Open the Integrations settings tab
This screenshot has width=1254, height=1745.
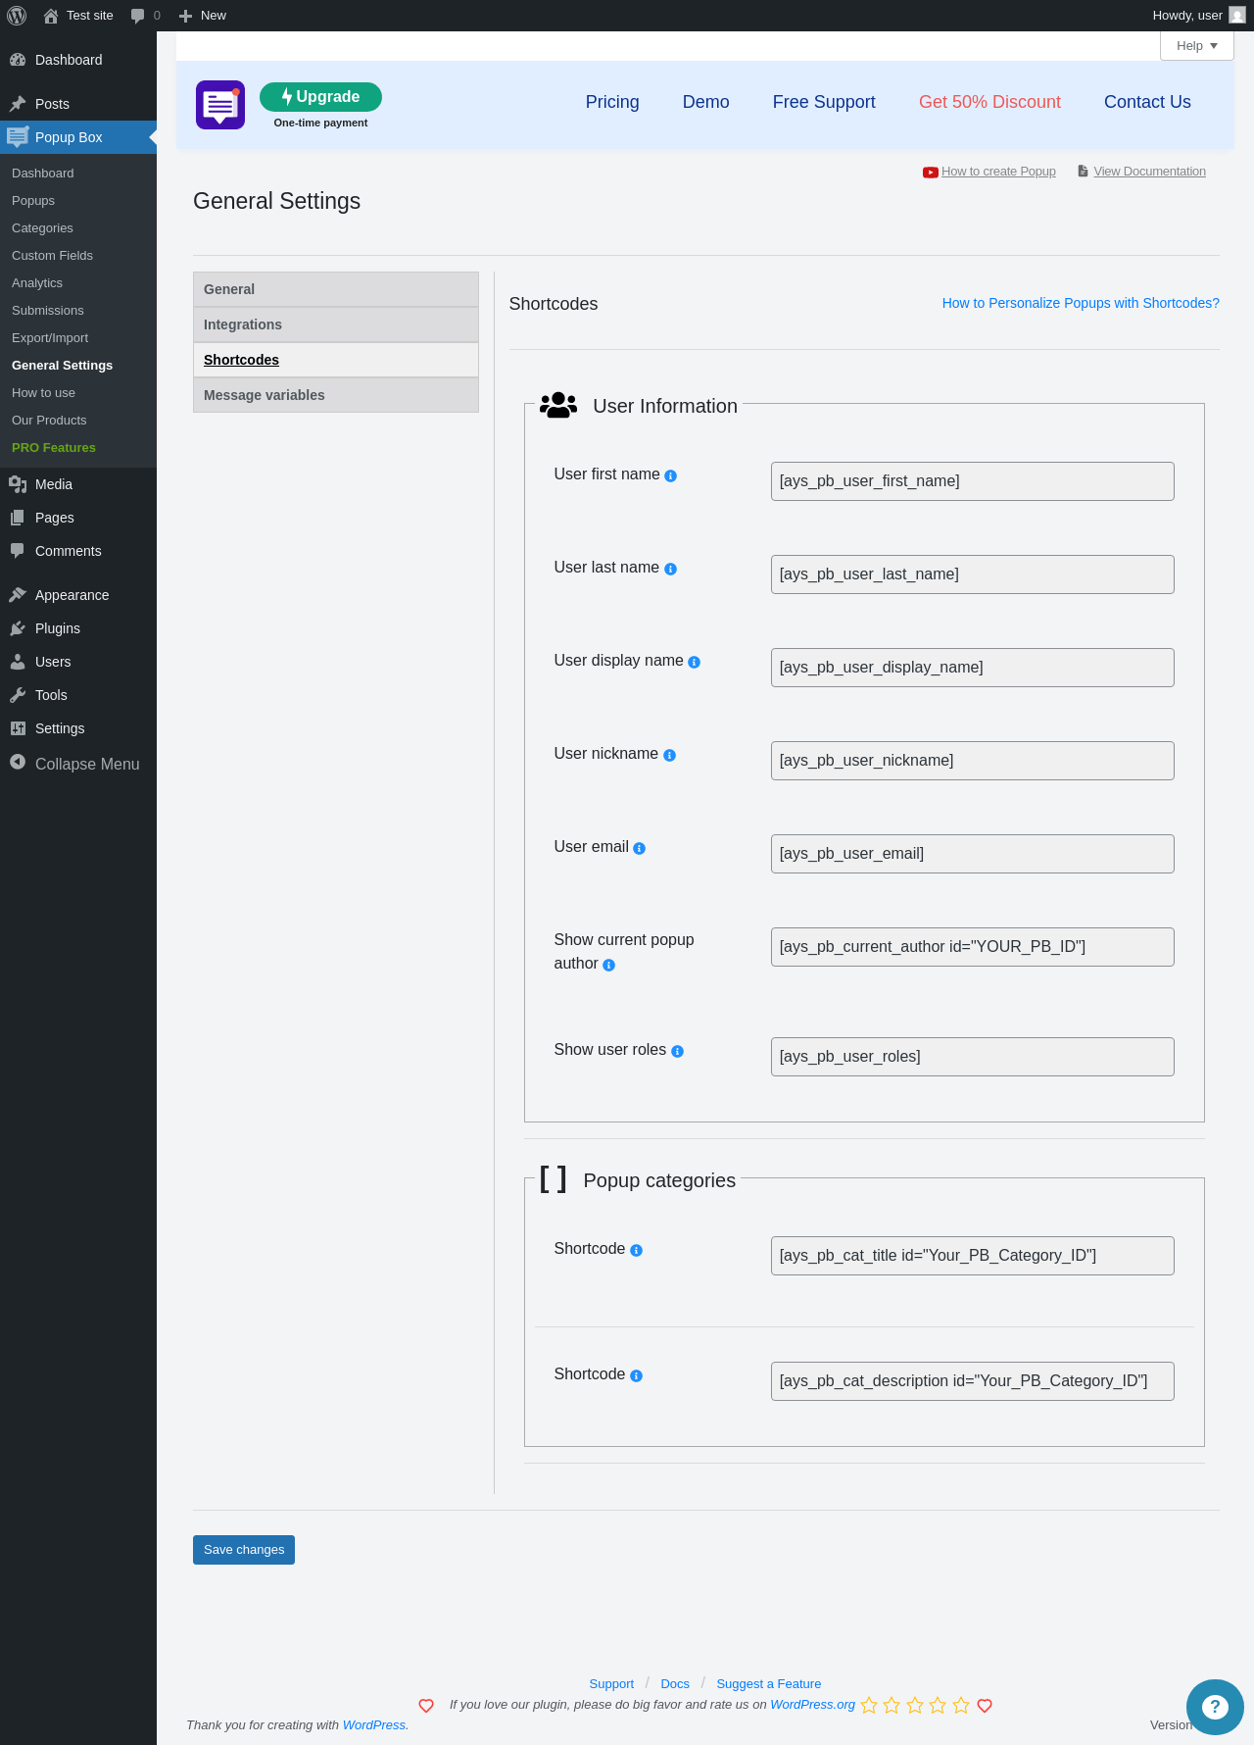pyautogui.click(x=335, y=324)
